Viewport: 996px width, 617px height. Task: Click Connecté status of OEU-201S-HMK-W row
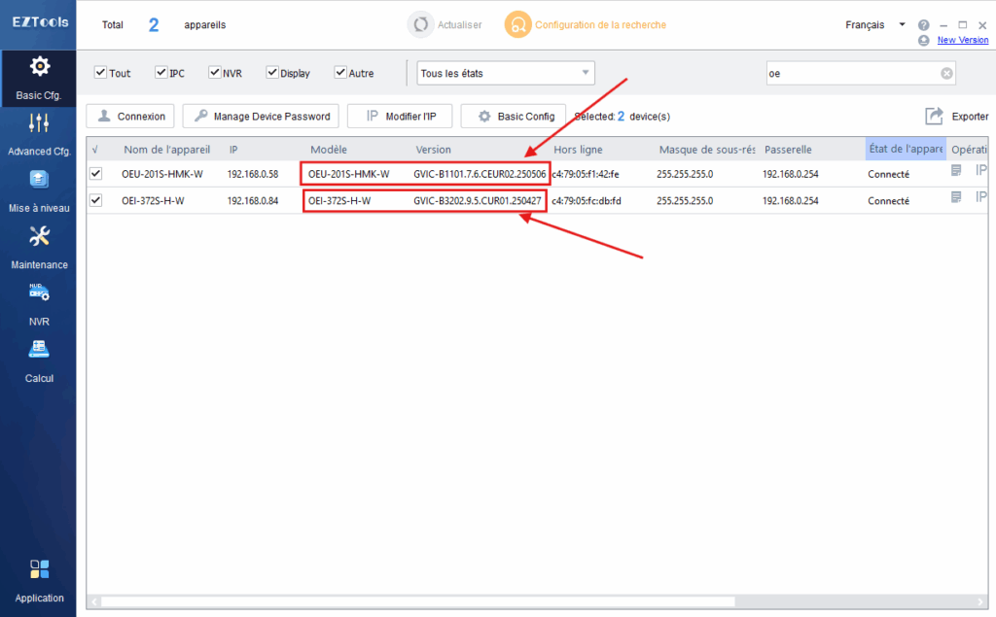[x=889, y=174]
